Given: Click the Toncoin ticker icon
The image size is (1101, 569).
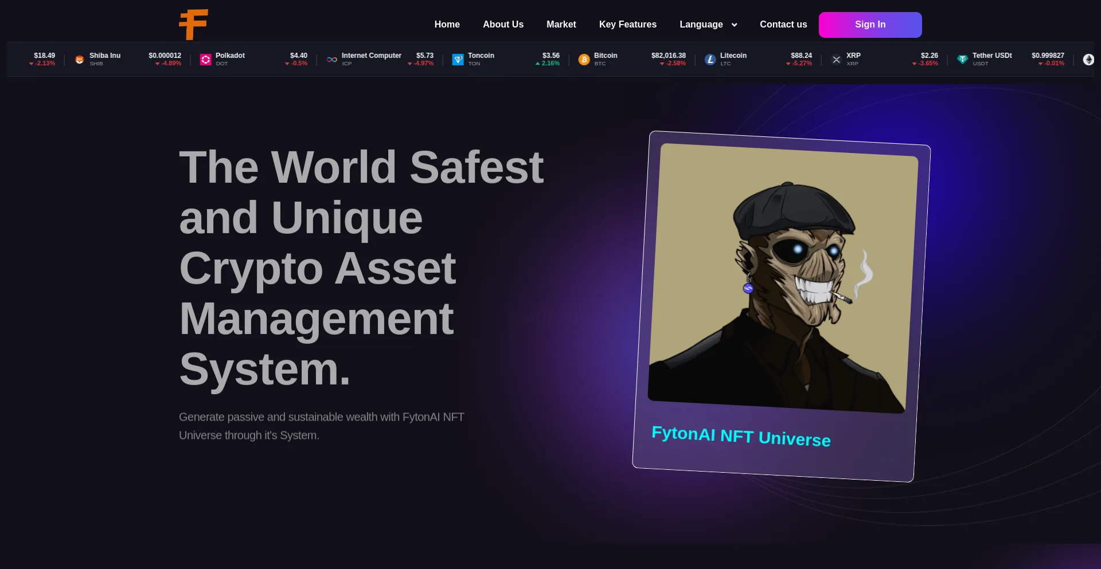Looking at the screenshot, I should click(x=458, y=60).
